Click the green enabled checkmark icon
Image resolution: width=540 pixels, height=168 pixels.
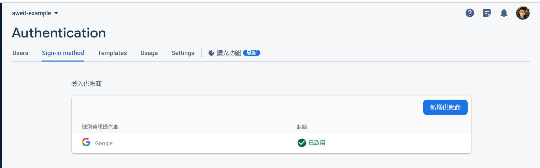click(x=302, y=143)
